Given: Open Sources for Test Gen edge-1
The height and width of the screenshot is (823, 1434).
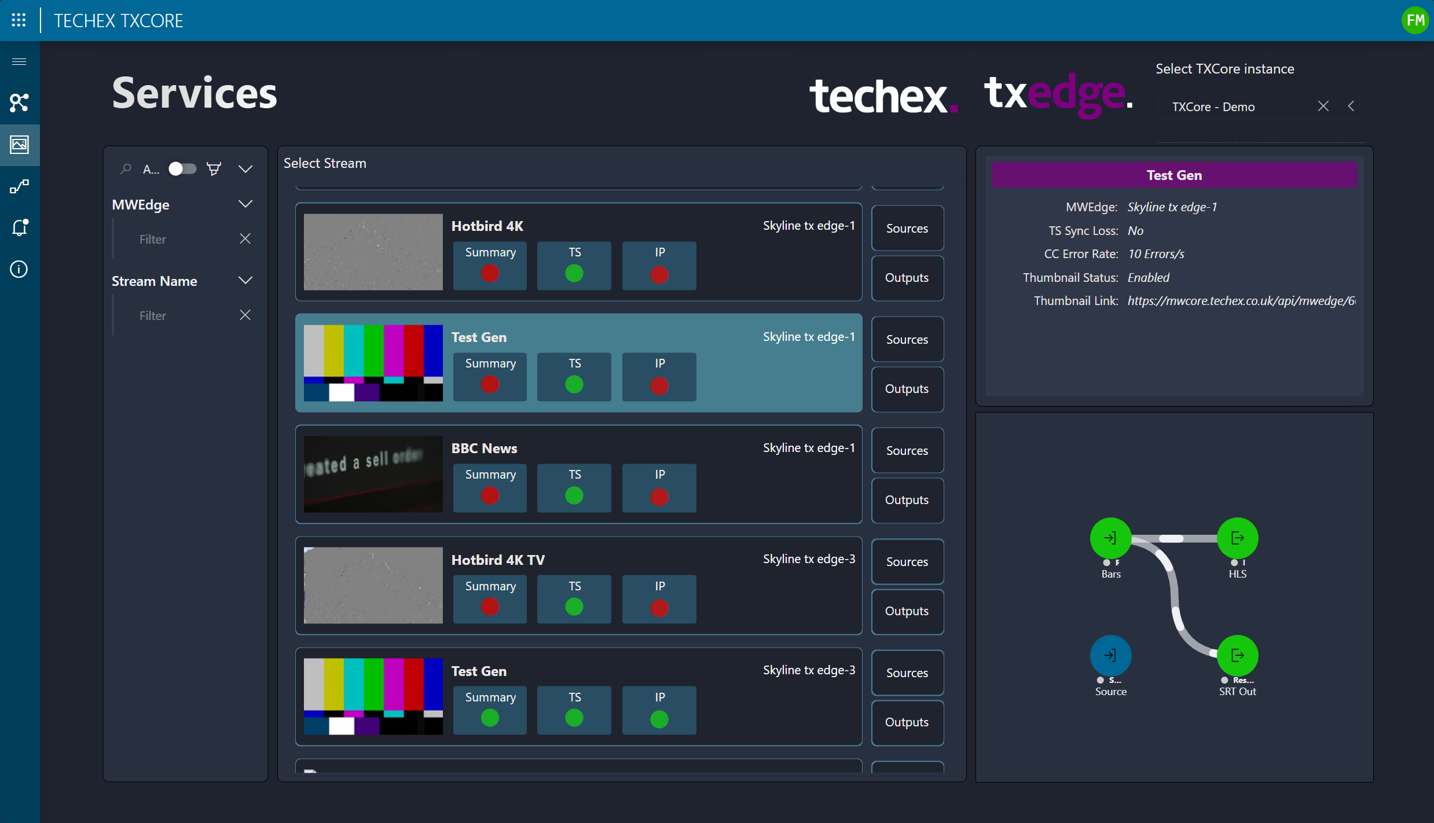Looking at the screenshot, I should [907, 339].
